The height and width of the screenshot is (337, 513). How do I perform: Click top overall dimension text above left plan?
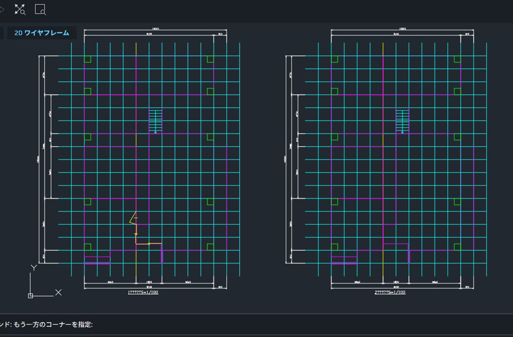156,29
